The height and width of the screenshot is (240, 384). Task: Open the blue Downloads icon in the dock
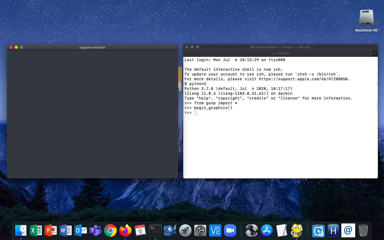coord(318,231)
